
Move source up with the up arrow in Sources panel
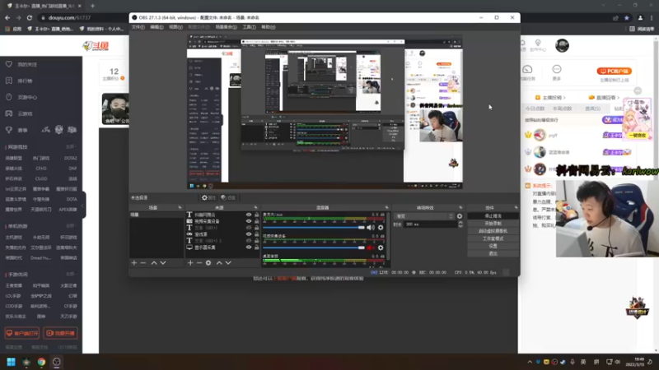(x=219, y=262)
